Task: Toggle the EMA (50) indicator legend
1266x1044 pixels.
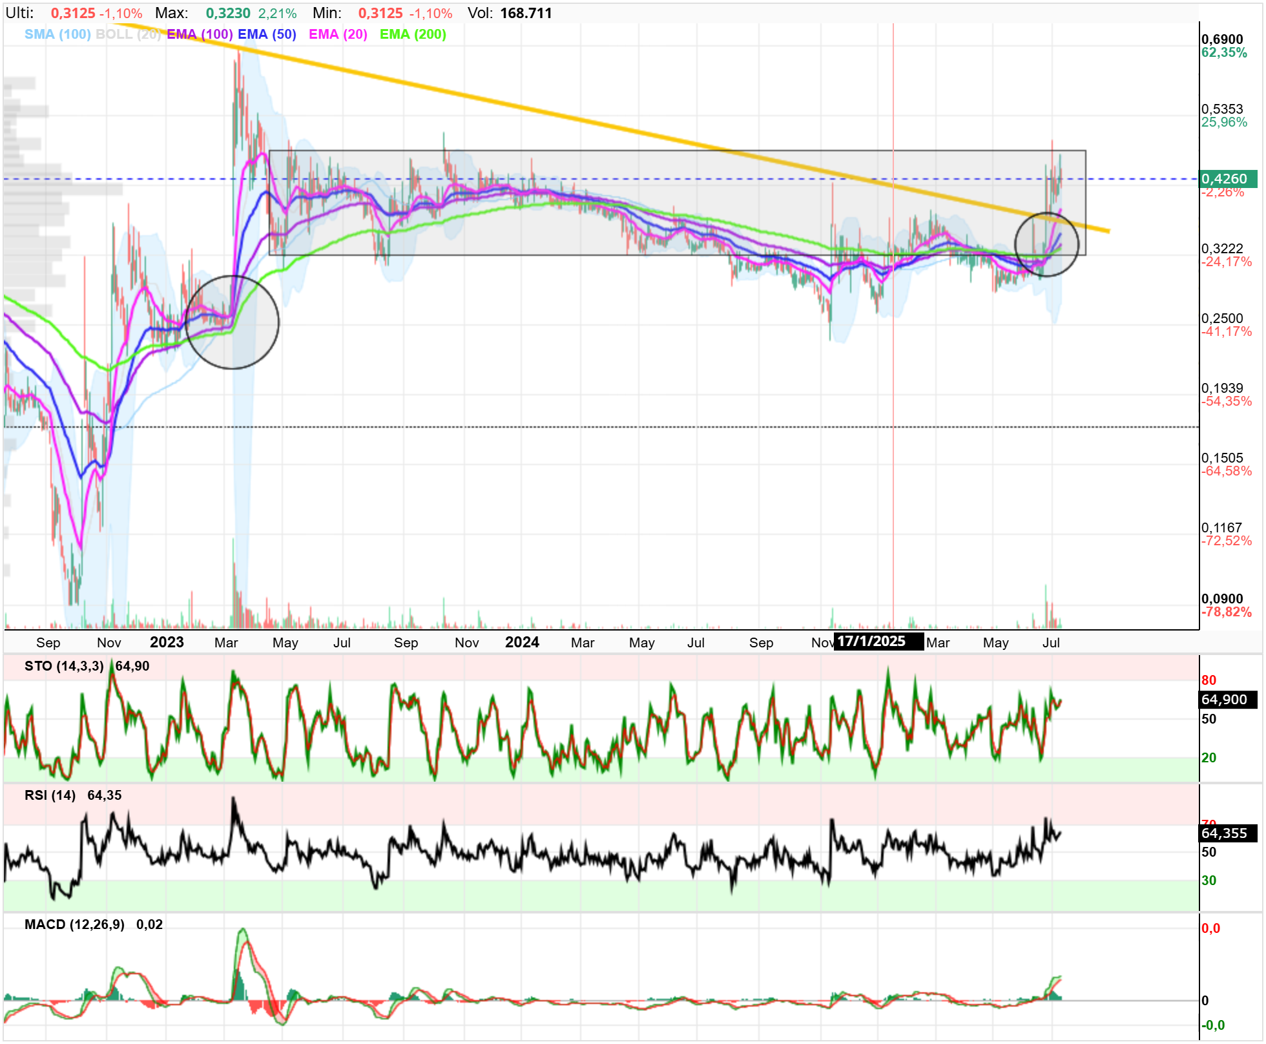Action: click(x=267, y=34)
